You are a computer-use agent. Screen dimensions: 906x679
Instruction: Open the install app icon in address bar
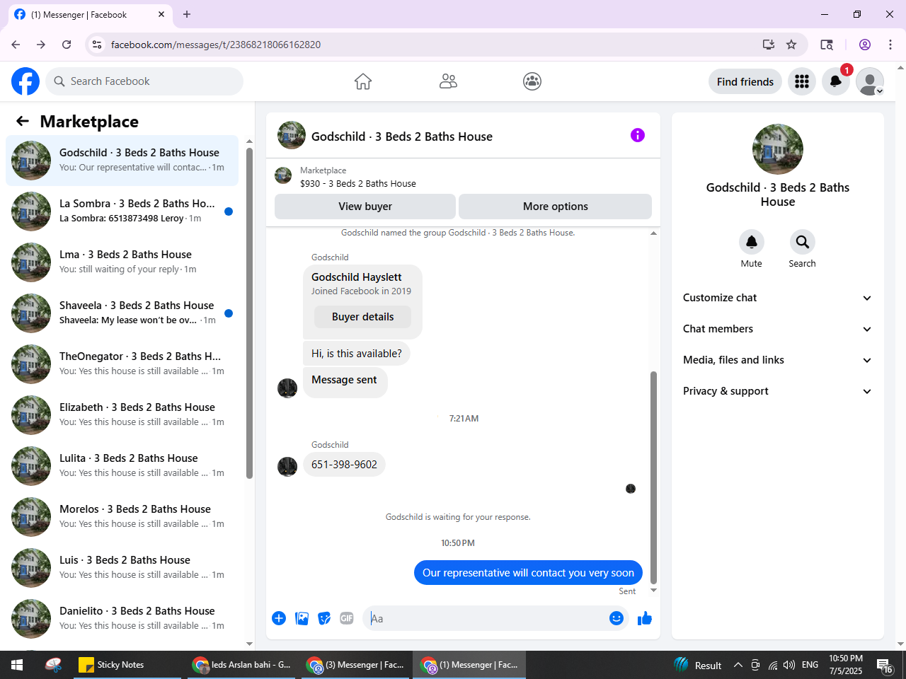tap(769, 45)
